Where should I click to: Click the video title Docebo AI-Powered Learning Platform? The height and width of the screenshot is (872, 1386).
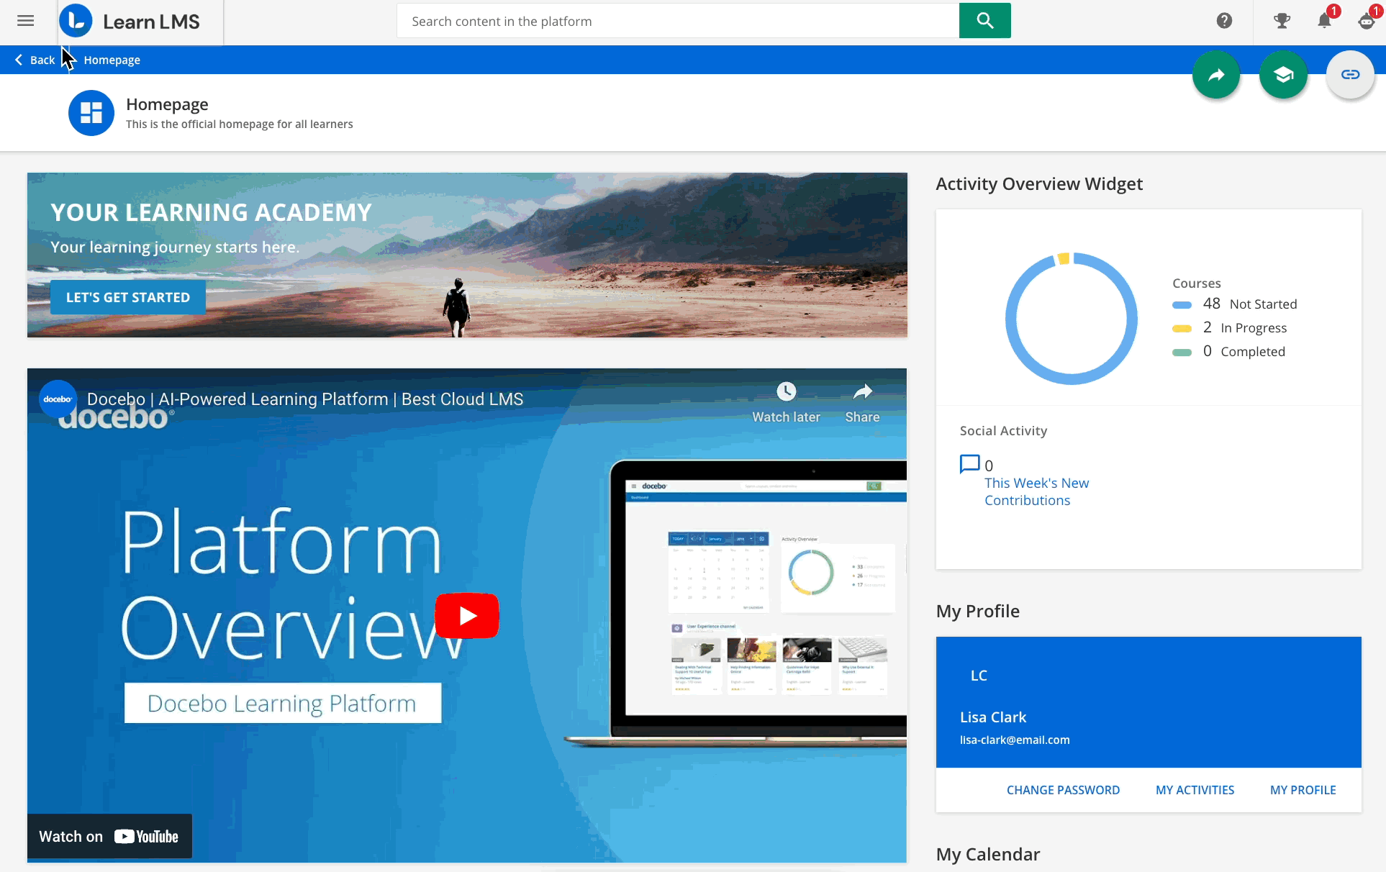pos(305,399)
